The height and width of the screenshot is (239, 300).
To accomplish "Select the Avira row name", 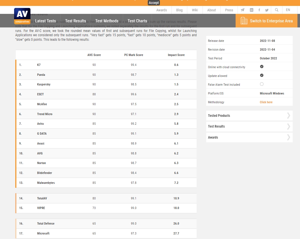I will [40, 124].
